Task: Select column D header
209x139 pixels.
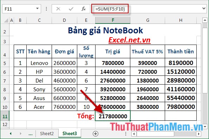Action: tap(64, 20)
